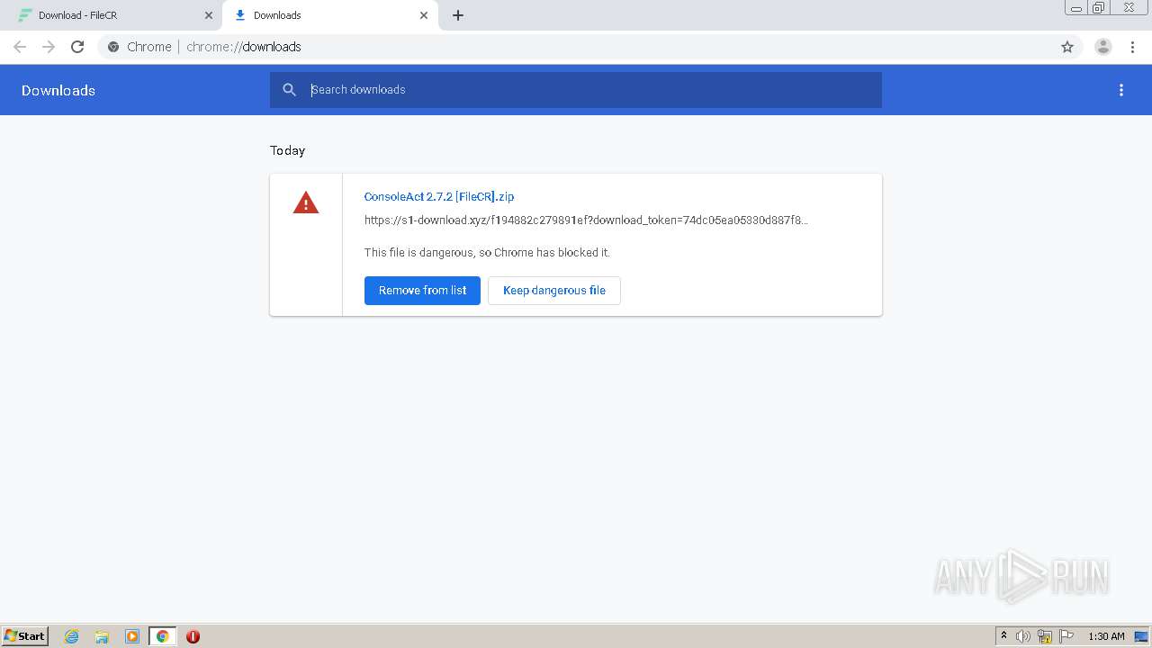Open Windows Media Player from taskbar
1152x648 pixels.
click(132, 636)
